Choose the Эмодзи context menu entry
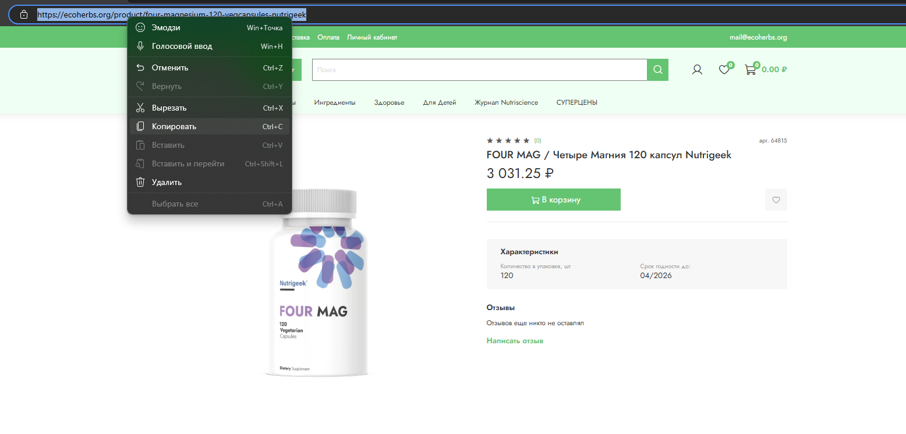 [209, 27]
